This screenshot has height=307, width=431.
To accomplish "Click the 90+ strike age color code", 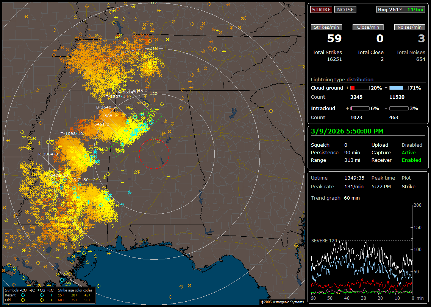I will (x=87, y=300).
